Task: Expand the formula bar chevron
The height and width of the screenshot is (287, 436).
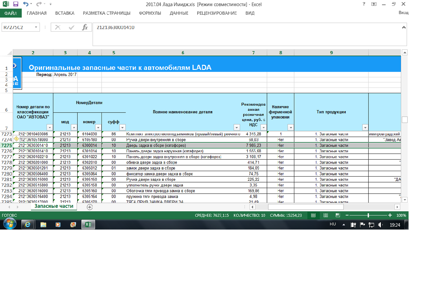Action: pos(404,27)
